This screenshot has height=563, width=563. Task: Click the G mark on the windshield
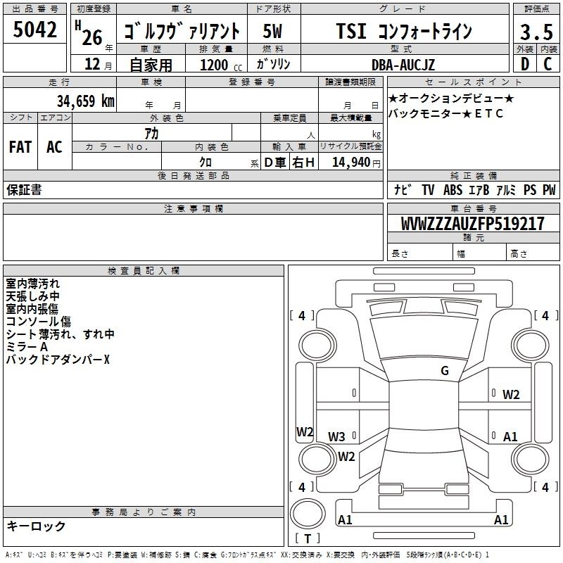pyautogui.click(x=444, y=371)
